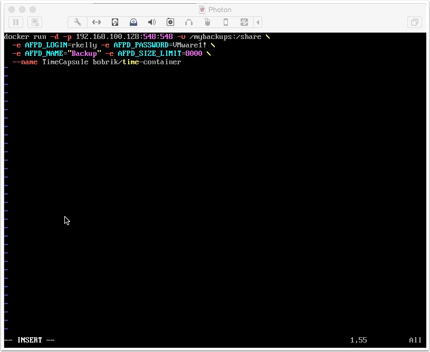The image size is (430, 352).
Task: Click the word docker in the terminal
Action: (17, 37)
